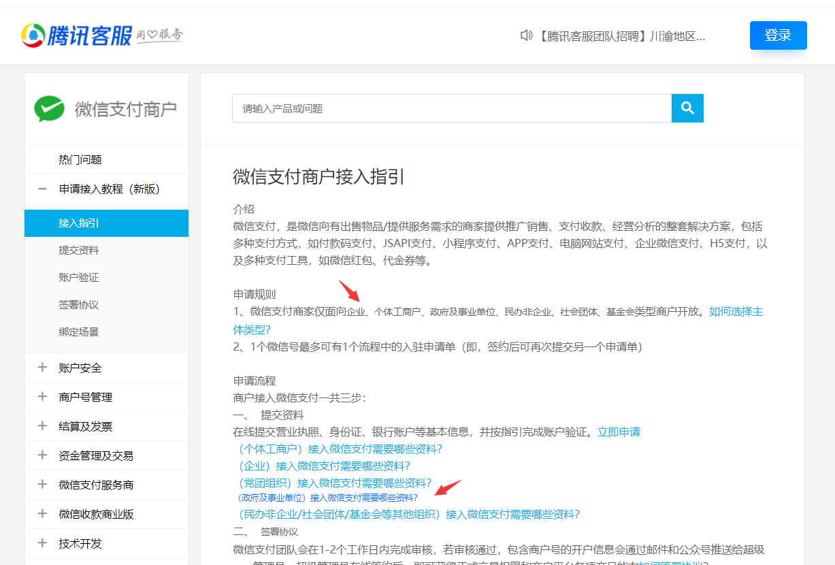Expand the 技术开发 section
The width and height of the screenshot is (835, 565).
tap(42, 543)
